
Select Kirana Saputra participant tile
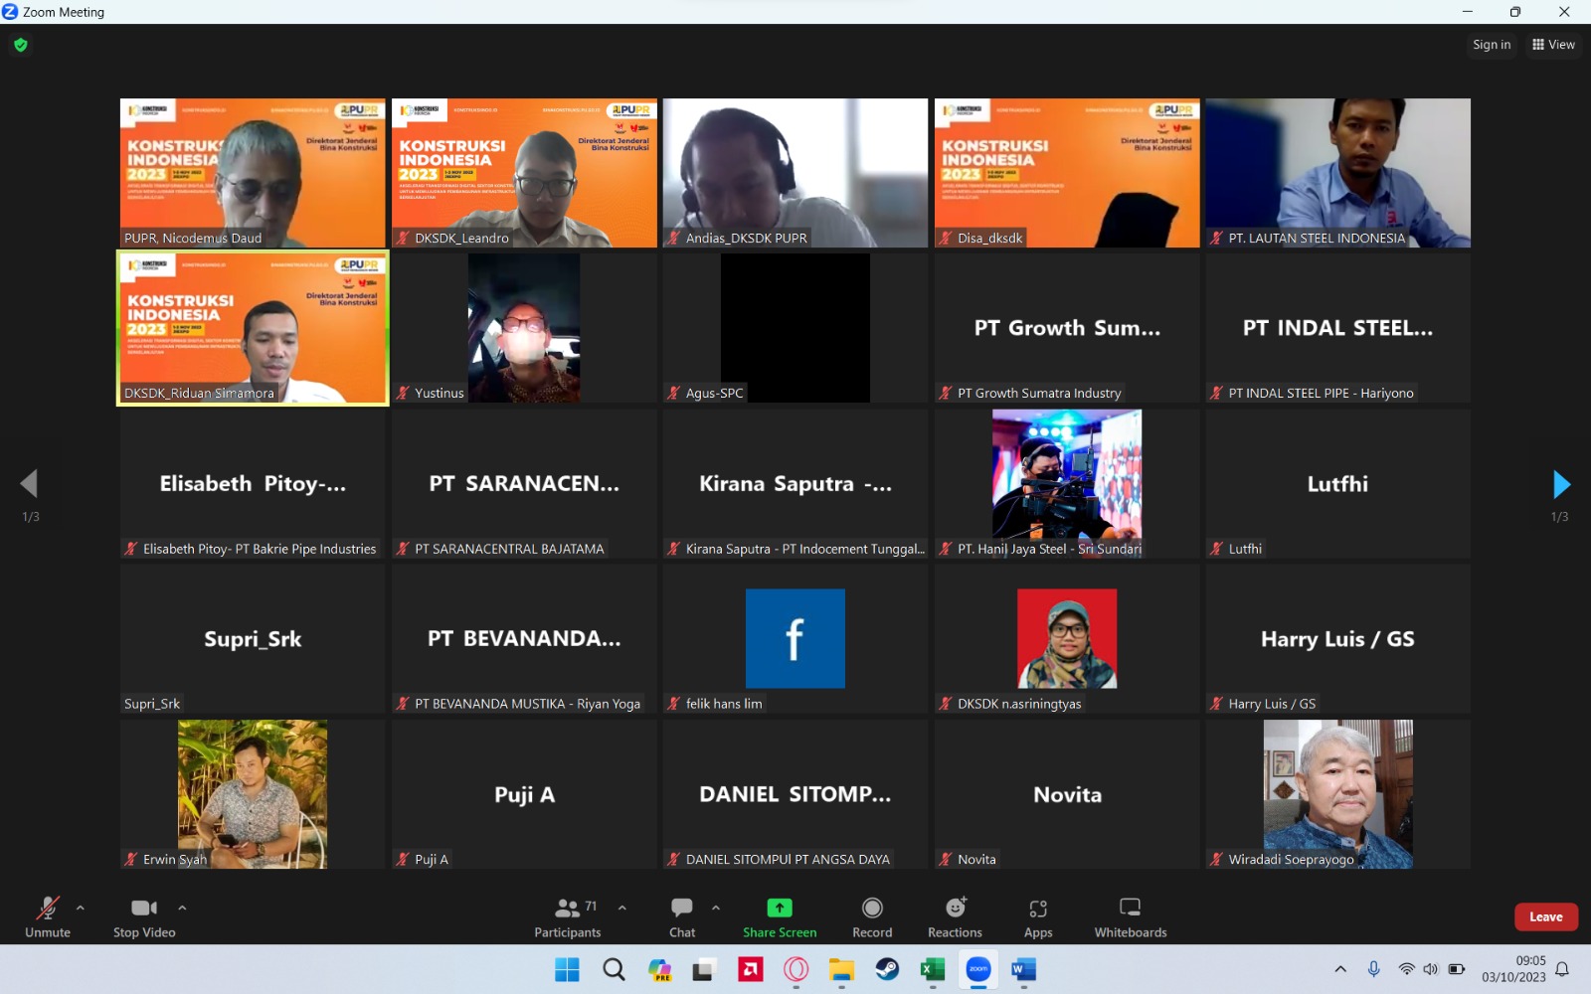(x=795, y=484)
